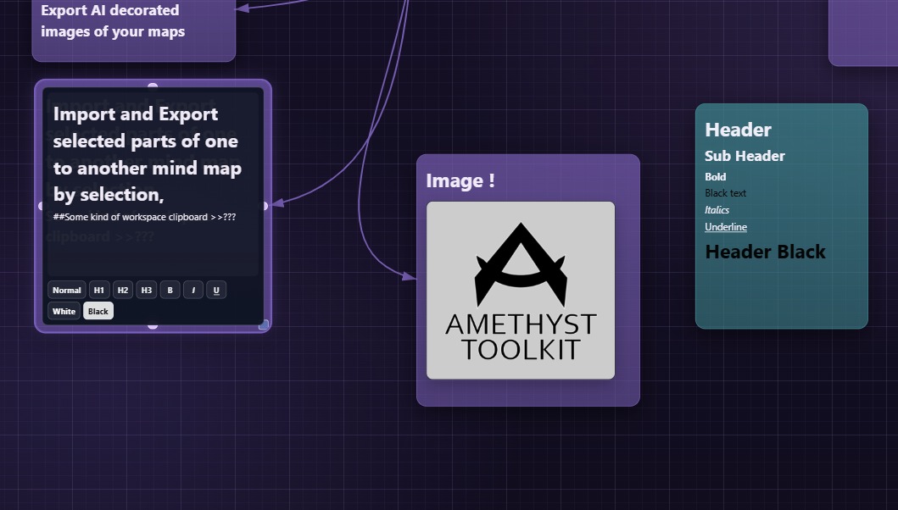Click the 'Header' text in teal node
Viewport: 898px width, 510px height.
(739, 130)
